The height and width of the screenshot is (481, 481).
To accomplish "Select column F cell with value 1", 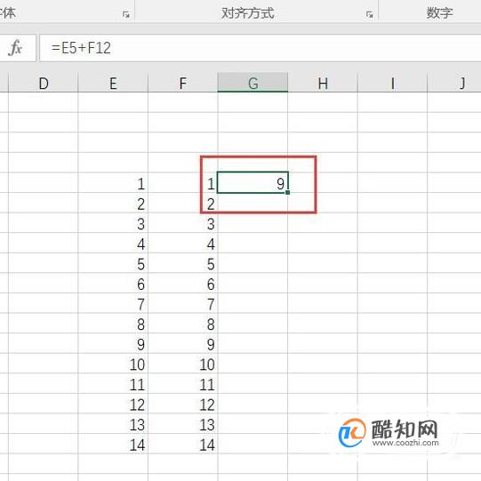I will pyautogui.click(x=183, y=183).
